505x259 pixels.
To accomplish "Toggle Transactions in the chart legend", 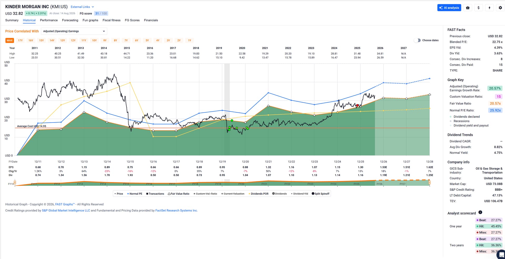I will [x=155, y=194].
